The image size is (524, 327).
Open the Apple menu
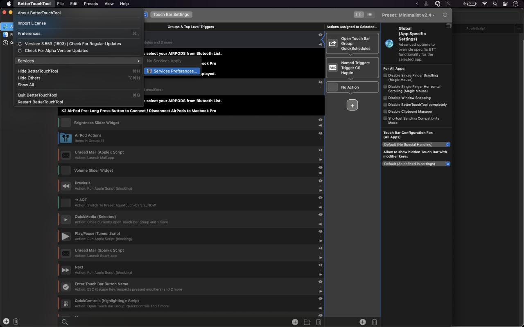pos(9,4)
